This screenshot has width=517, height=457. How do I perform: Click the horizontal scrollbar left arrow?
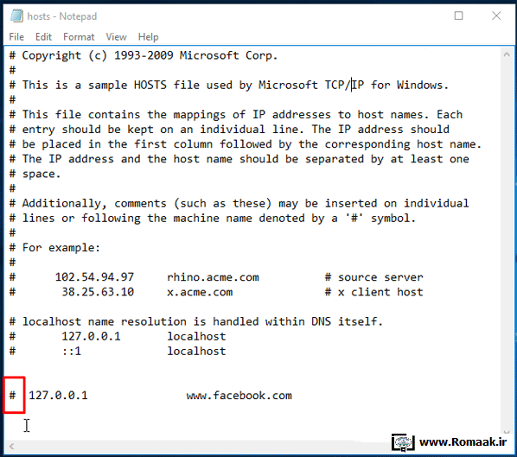tap(11, 447)
